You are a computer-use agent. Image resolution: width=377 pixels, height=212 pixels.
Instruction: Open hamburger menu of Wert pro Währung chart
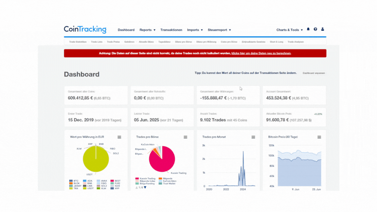pyautogui.click(x=119, y=137)
